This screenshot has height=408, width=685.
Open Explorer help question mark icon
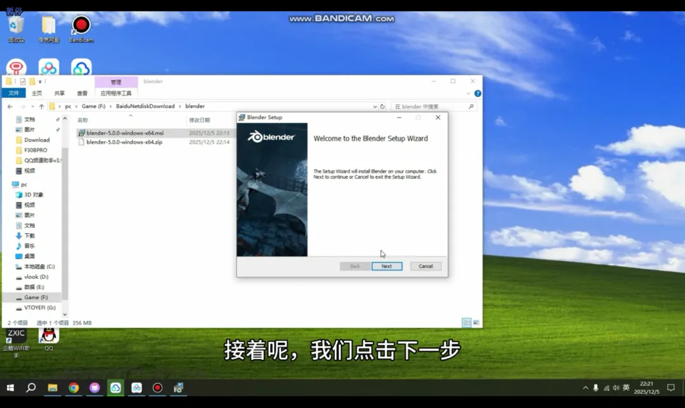click(x=478, y=93)
